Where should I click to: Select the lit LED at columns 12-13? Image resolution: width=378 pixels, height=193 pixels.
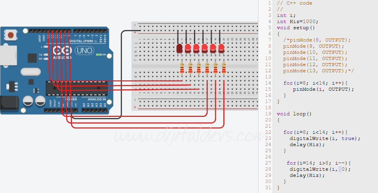point(188,48)
